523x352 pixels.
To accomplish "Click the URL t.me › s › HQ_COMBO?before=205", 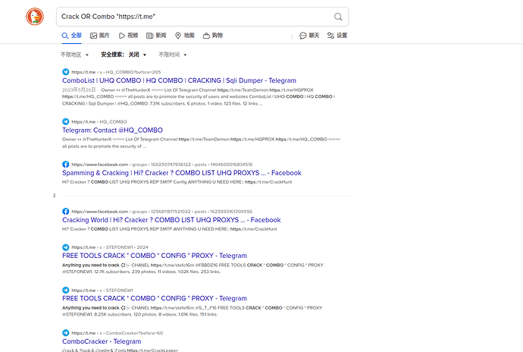I will [116, 72].
